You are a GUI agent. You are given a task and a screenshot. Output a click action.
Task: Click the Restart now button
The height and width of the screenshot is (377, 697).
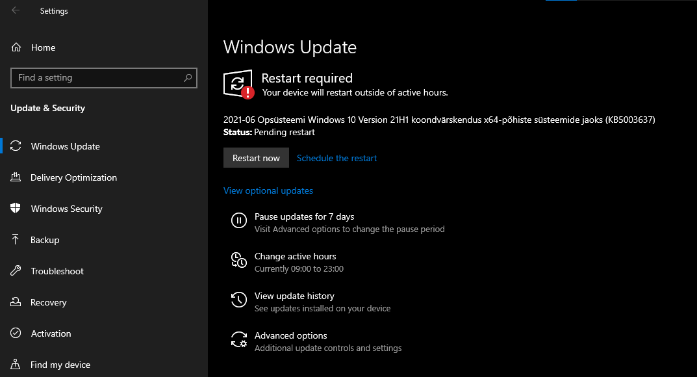point(256,158)
